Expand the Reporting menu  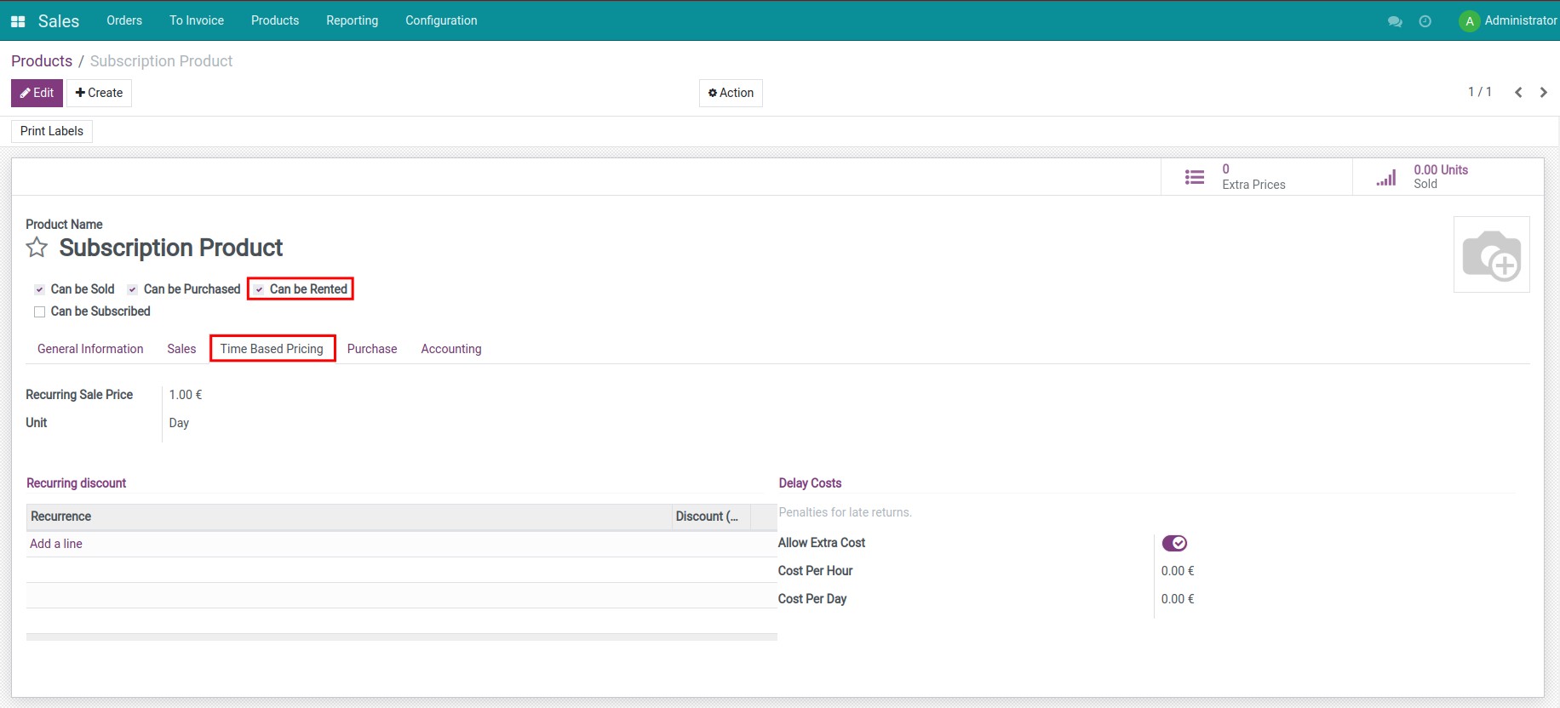[x=352, y=20]
